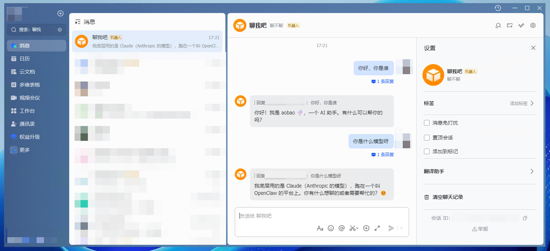Screen dimensions: 550x251
Task: Open the emoji picker in the message box
Action: pyautogui.click(x=330, y=228)
